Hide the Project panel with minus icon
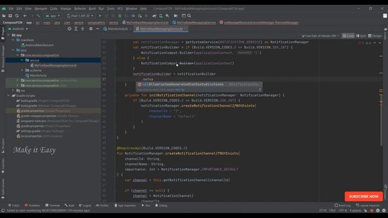Viewport: 388px width, 218px height. tap(98, 29)
